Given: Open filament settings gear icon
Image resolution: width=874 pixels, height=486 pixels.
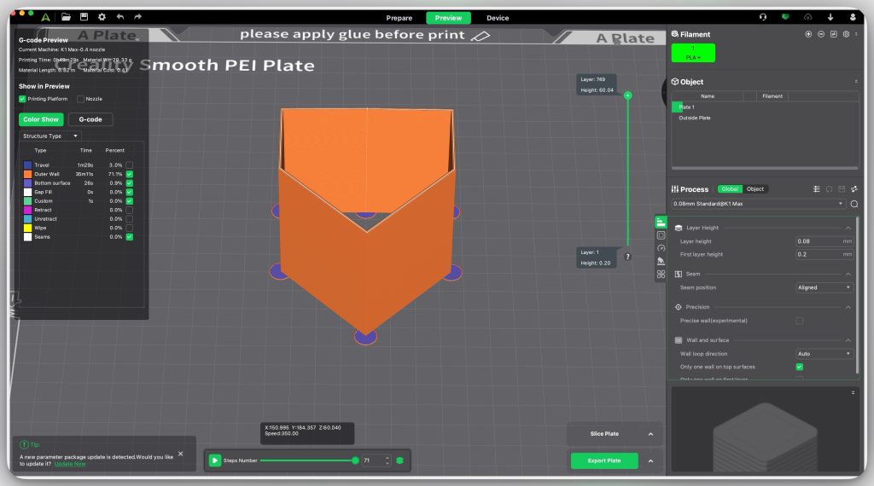Looking at the screenshot, I should coord(846,34).
